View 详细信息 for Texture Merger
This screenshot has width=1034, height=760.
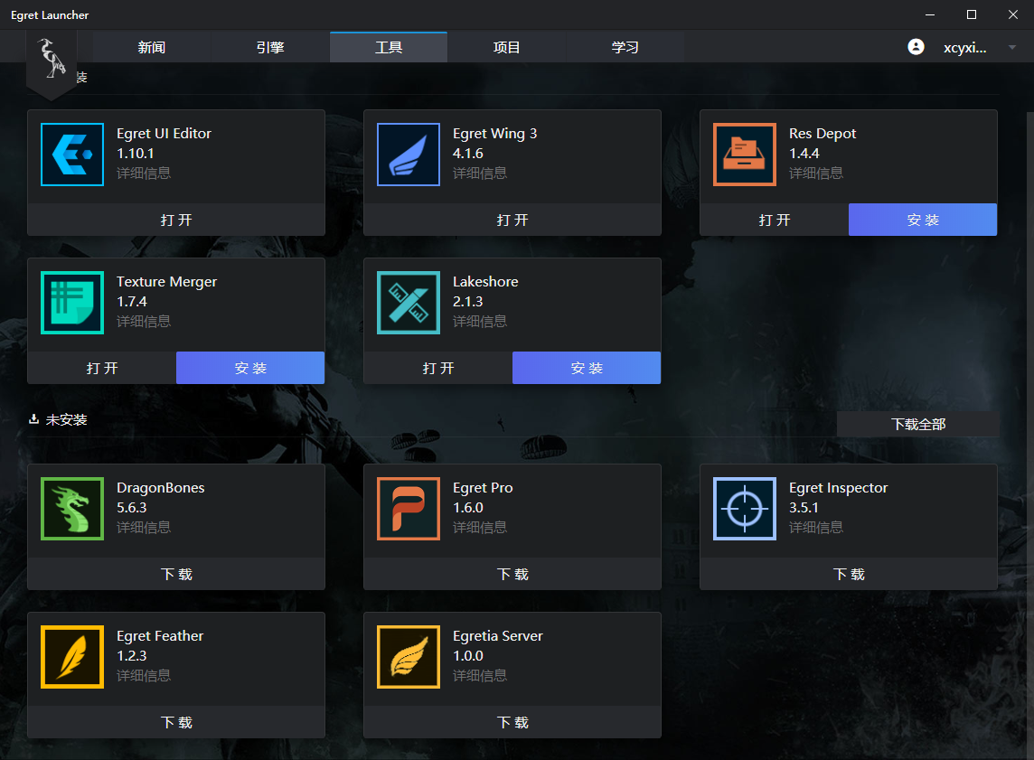coord(144,322)
